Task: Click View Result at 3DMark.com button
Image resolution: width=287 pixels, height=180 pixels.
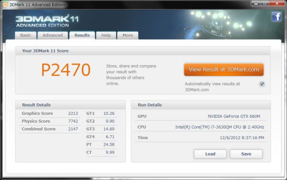Action: tap(224, 70)
